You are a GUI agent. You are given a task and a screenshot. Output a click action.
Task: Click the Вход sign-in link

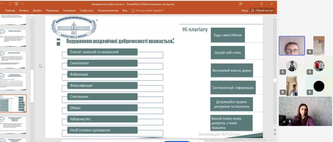[244, 10]
